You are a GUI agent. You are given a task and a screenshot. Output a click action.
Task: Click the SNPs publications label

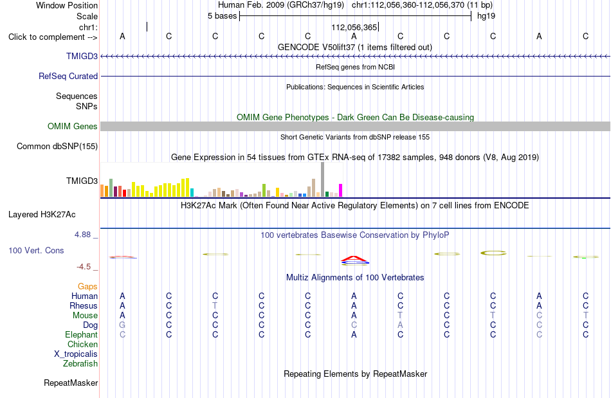click(x=87, y=106)
